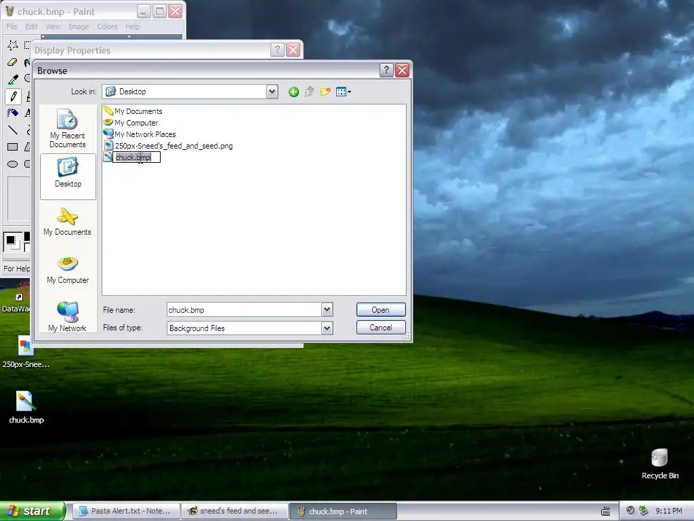Click the Help button of Display Properties
The image size is (694, 521).
(277, 50)
